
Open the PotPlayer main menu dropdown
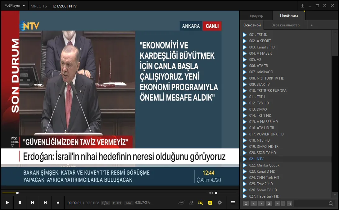coord(15,5)
